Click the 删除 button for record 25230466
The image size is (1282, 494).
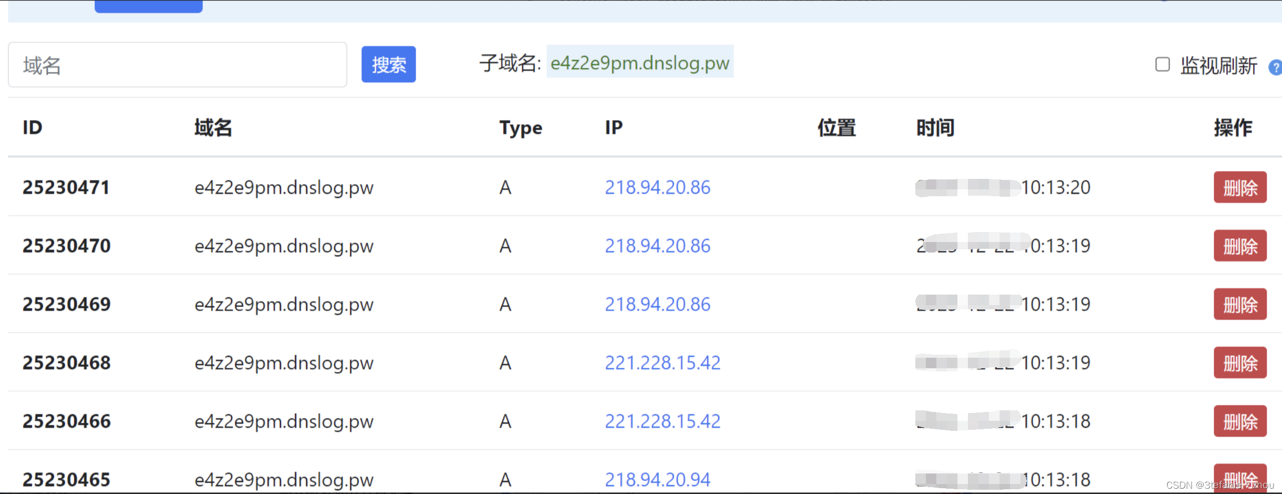point(1239,420)
